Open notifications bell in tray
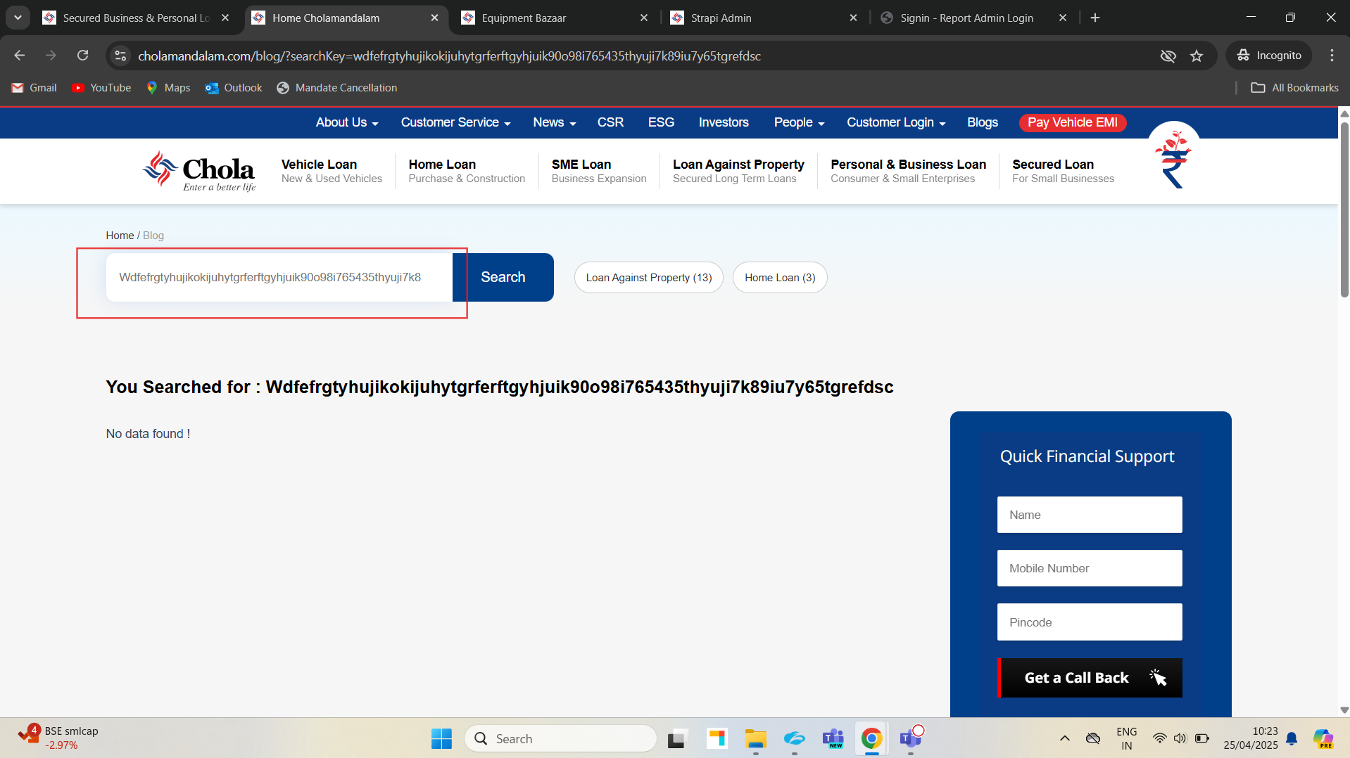The height and width of the screenshot is (758, 1350). click(1292, 738)
